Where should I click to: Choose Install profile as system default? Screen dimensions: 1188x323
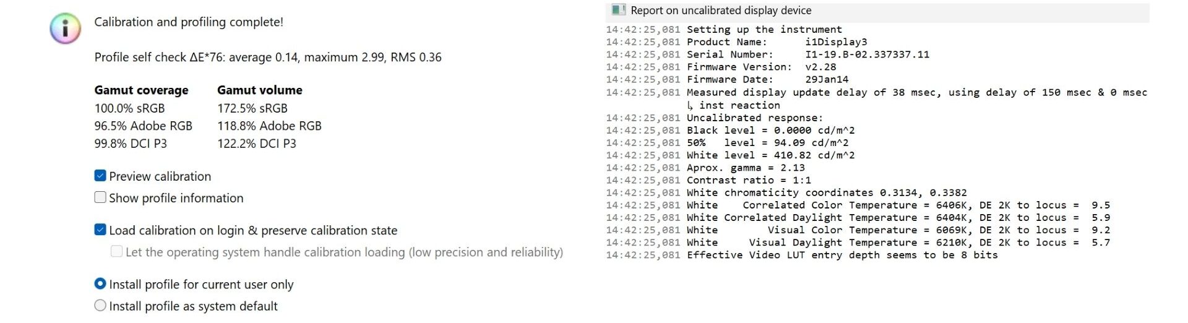100,306
